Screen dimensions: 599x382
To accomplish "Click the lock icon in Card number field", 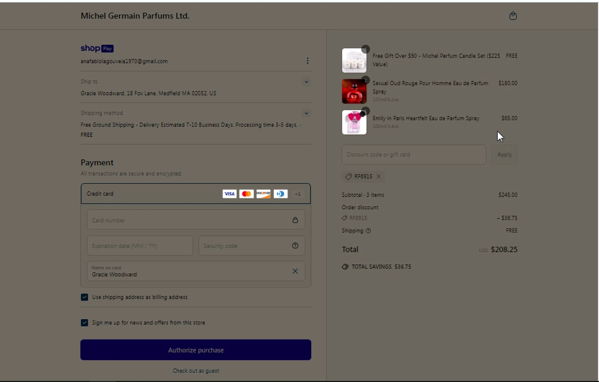I will click(295, 220).
